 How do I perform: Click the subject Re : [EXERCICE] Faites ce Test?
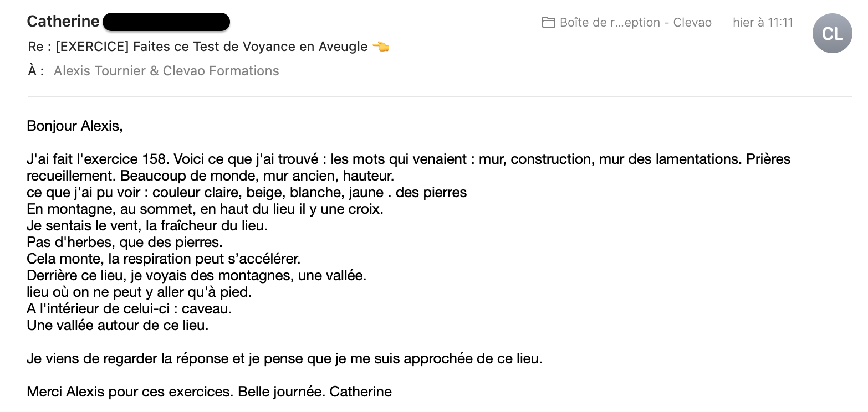pos(198,47)
